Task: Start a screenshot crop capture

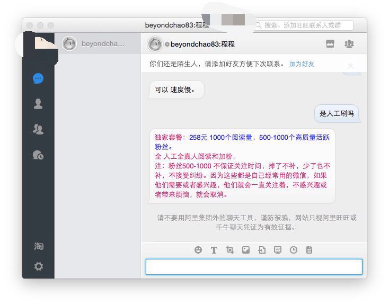Action: [x=229, y=250]
